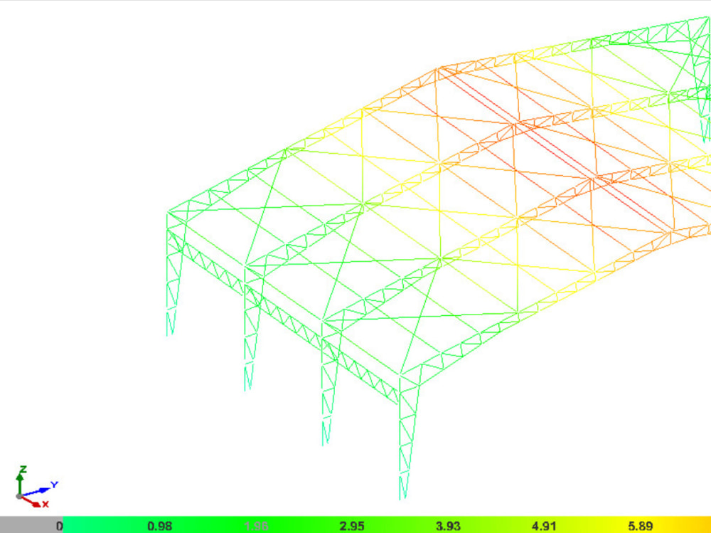The width and height of the screenshot is (711, 533).
Task: Click the Z label on the axis triad
Action: click(x=23, y=469)
